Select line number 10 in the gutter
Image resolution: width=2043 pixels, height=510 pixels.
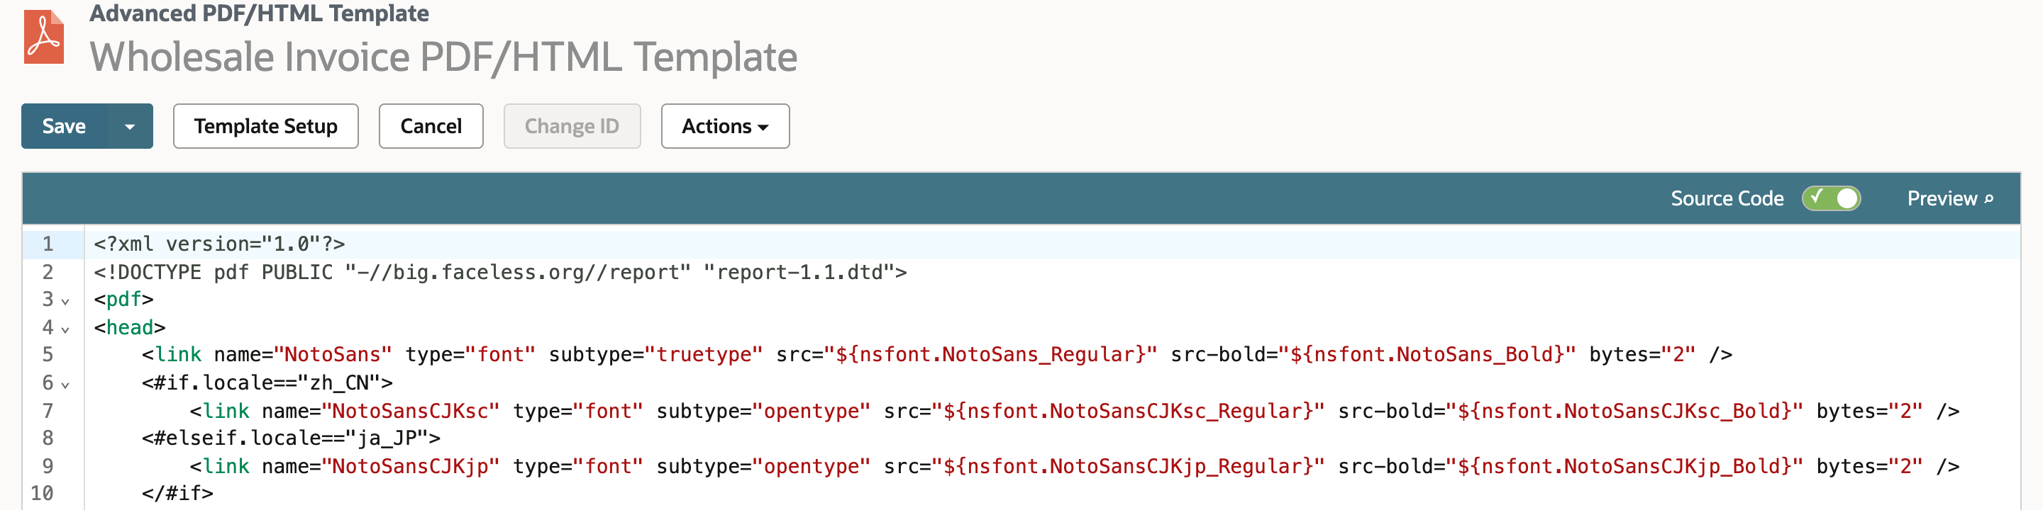tap(42, 492)
